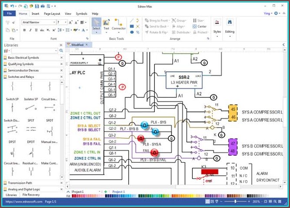The height and width of the screenshot is (208, 290).
Task: Click the Superscript icon
Action: click(x=54, y=30)
